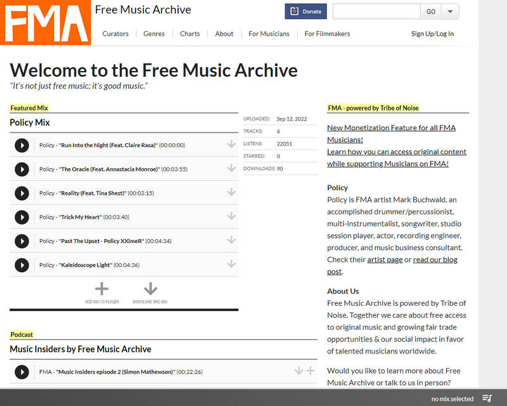Click "Kaleidoscope Light" track title
The height and width of the screenshot is (406, 507).
pos(86,265)
